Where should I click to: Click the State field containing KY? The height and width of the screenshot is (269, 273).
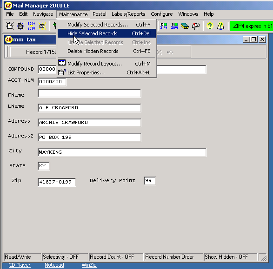click(44, 166)
